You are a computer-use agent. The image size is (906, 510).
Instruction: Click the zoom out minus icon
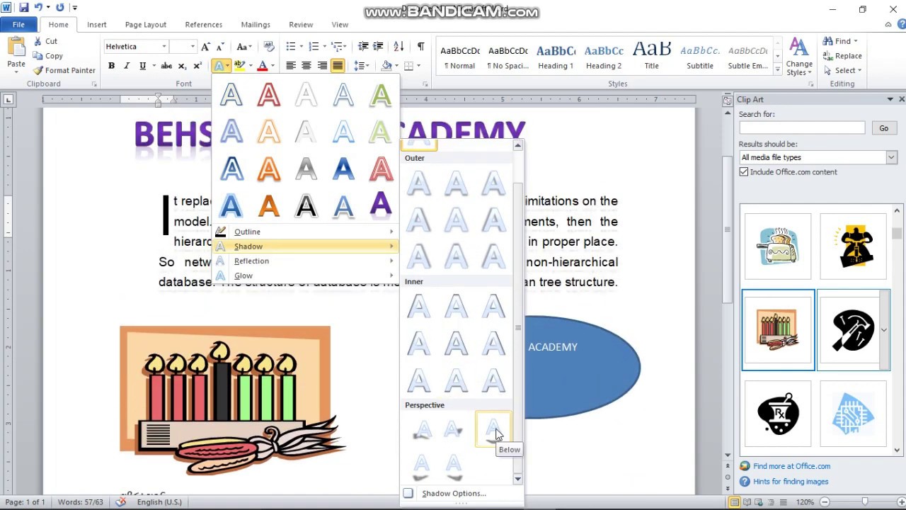click(825, 502)
